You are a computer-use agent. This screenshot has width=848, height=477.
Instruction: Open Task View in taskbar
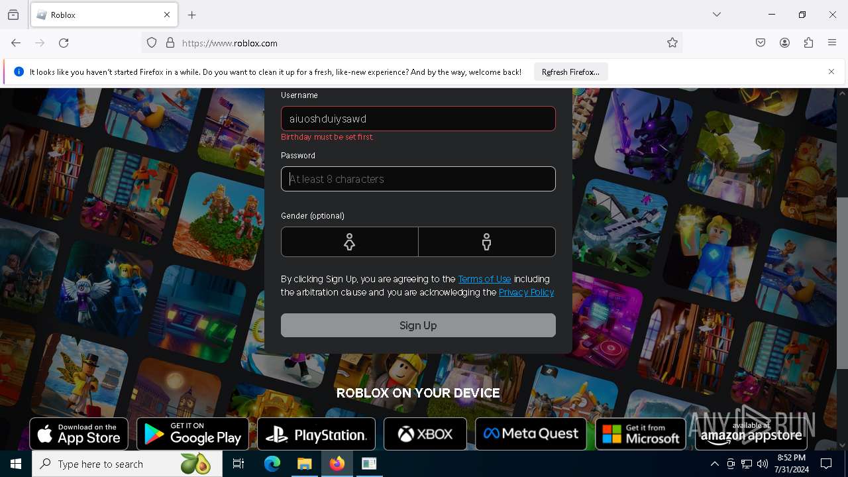click(238, 464)
